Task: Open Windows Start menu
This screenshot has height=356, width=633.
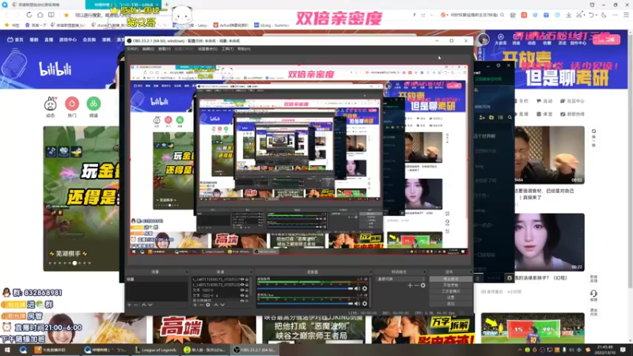Action: point(7,350)
